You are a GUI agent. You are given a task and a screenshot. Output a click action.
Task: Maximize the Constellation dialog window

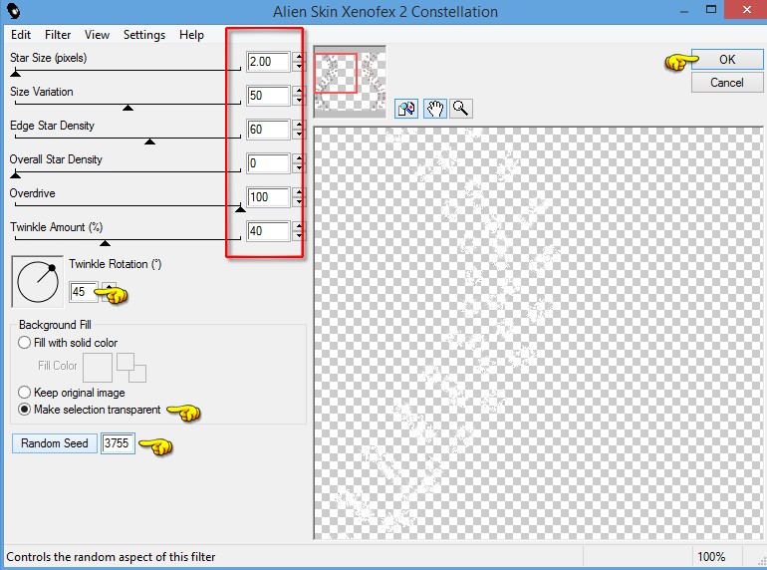point(711,9)
